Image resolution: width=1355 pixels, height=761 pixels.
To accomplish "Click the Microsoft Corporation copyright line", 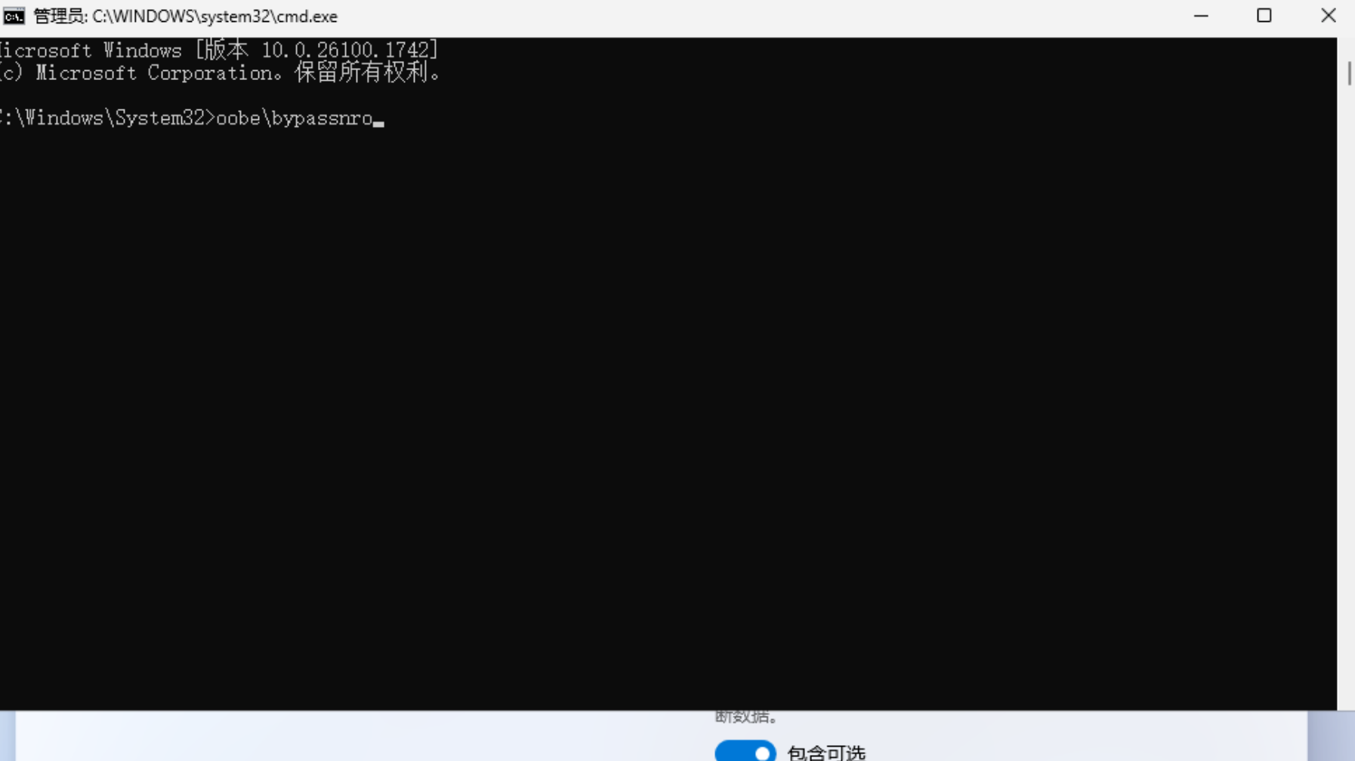I will (221, 73).
